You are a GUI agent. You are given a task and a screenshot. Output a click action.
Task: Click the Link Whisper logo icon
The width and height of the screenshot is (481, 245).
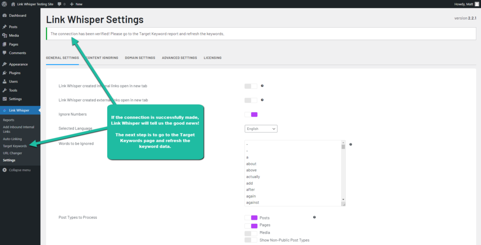click(5, 110)
